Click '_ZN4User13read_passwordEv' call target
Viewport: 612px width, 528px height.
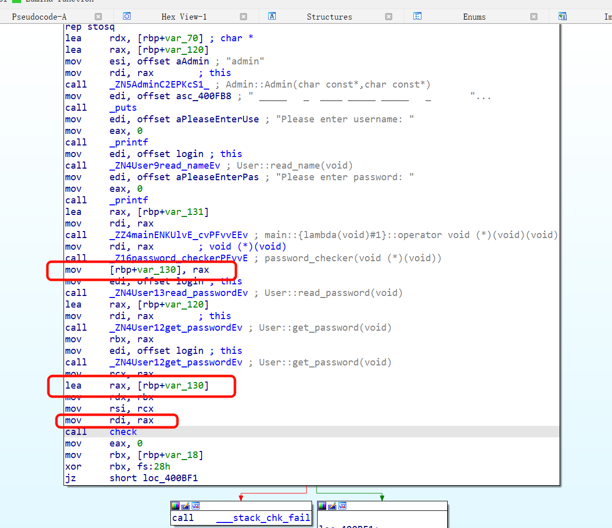(x=179, y=292)
